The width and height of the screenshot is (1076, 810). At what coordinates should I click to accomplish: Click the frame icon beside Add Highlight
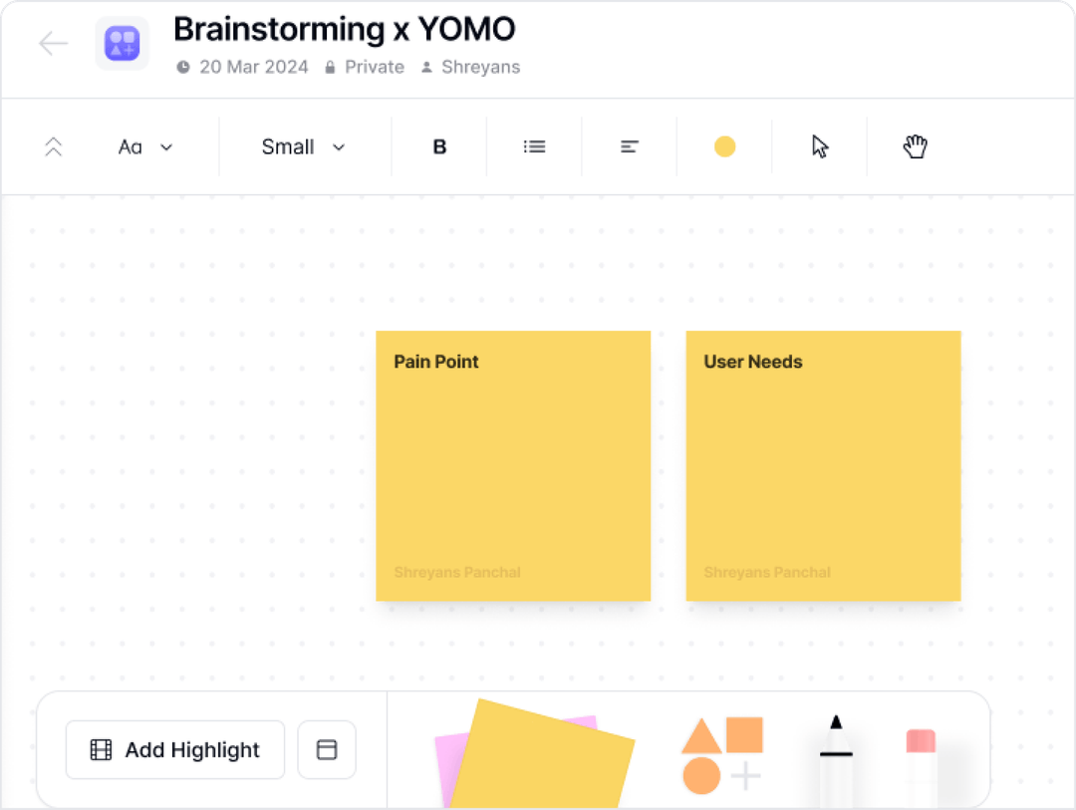tap(327, 749)
